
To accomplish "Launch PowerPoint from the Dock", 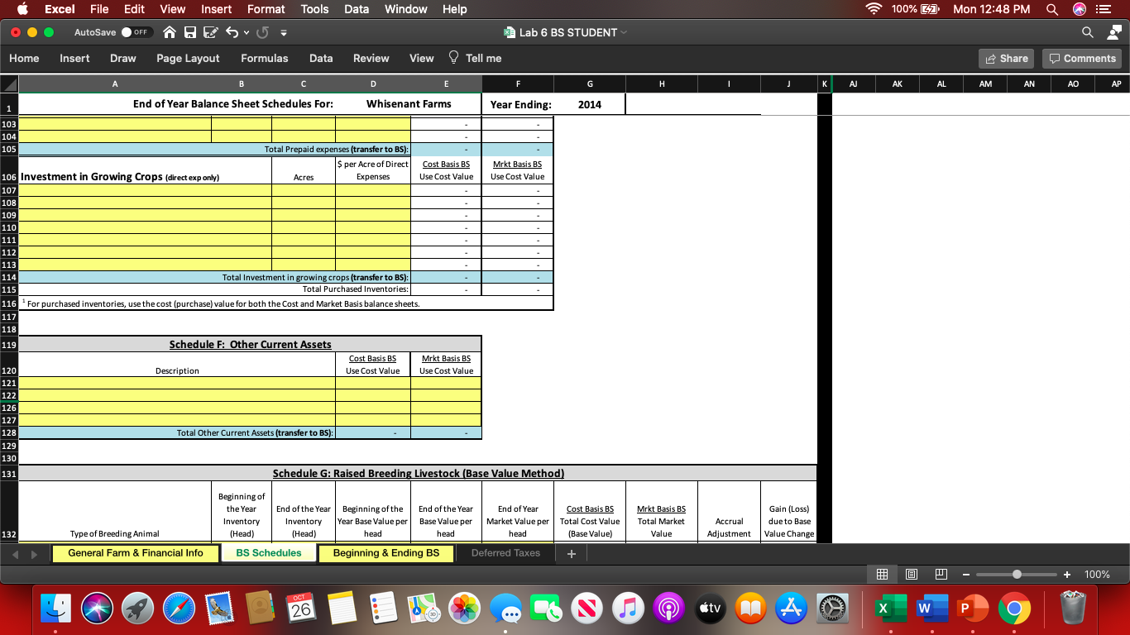I will (x=972, y=608).
